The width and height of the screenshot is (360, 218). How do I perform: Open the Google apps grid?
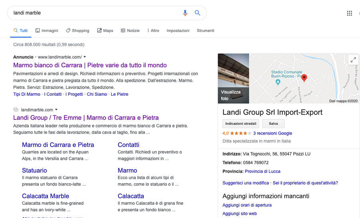point(350,13)
